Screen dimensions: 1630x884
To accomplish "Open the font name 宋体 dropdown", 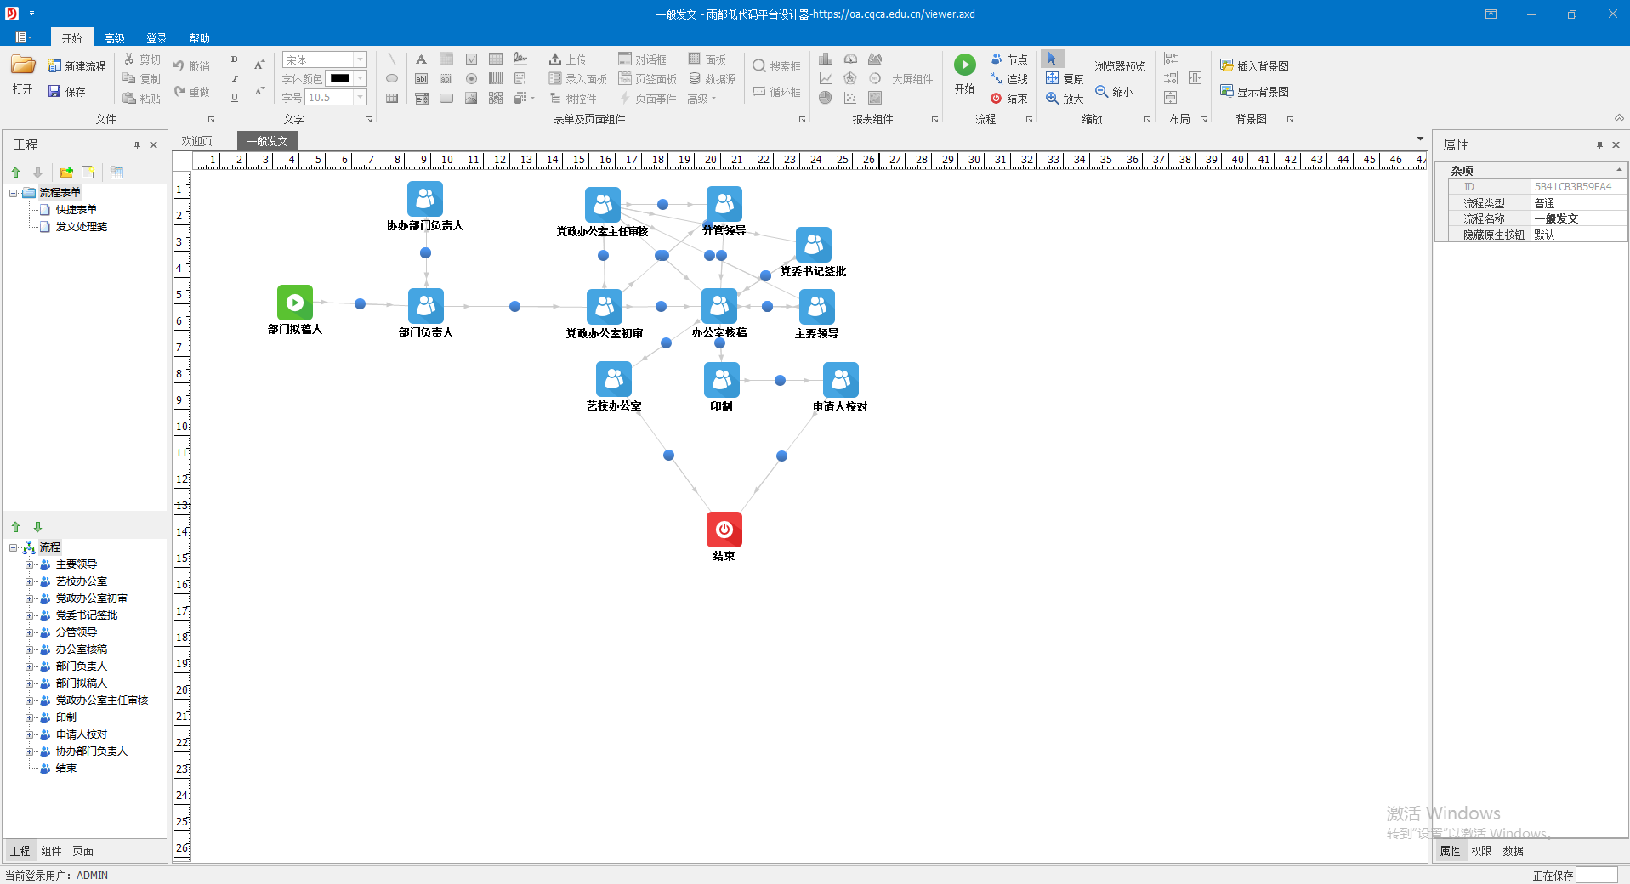I will (x=360, y=59).
